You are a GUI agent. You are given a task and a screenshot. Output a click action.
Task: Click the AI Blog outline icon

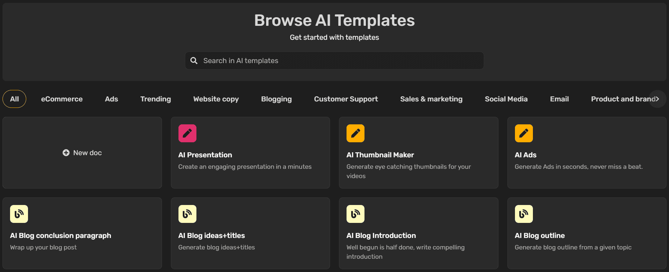524,214
